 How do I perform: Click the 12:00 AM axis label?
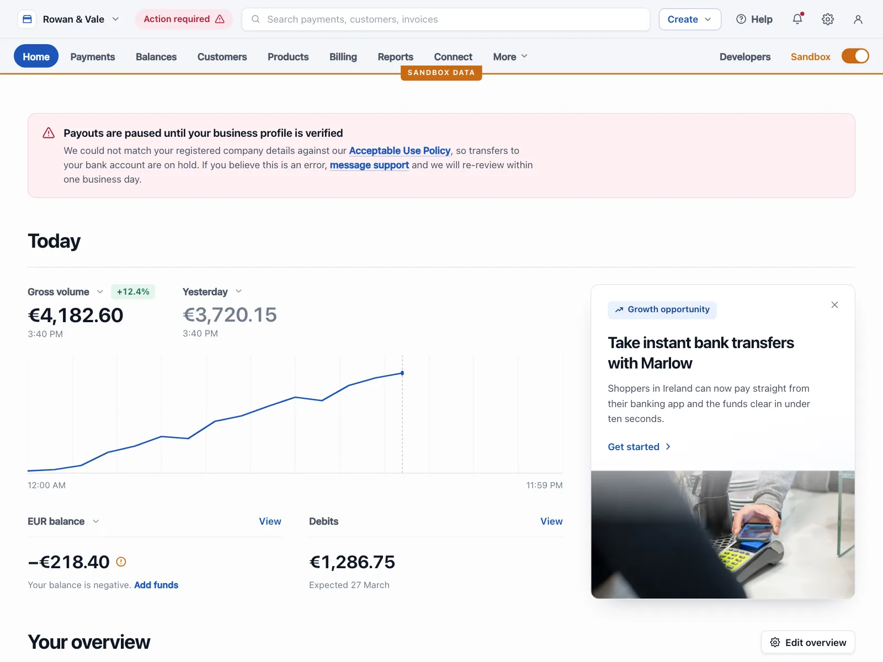pos(47,485)
